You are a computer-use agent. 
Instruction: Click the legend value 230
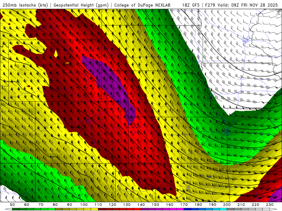(270, 205)
